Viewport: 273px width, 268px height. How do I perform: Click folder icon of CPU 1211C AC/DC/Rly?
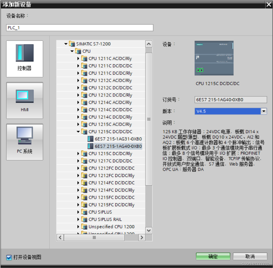(x=84, y=58)
